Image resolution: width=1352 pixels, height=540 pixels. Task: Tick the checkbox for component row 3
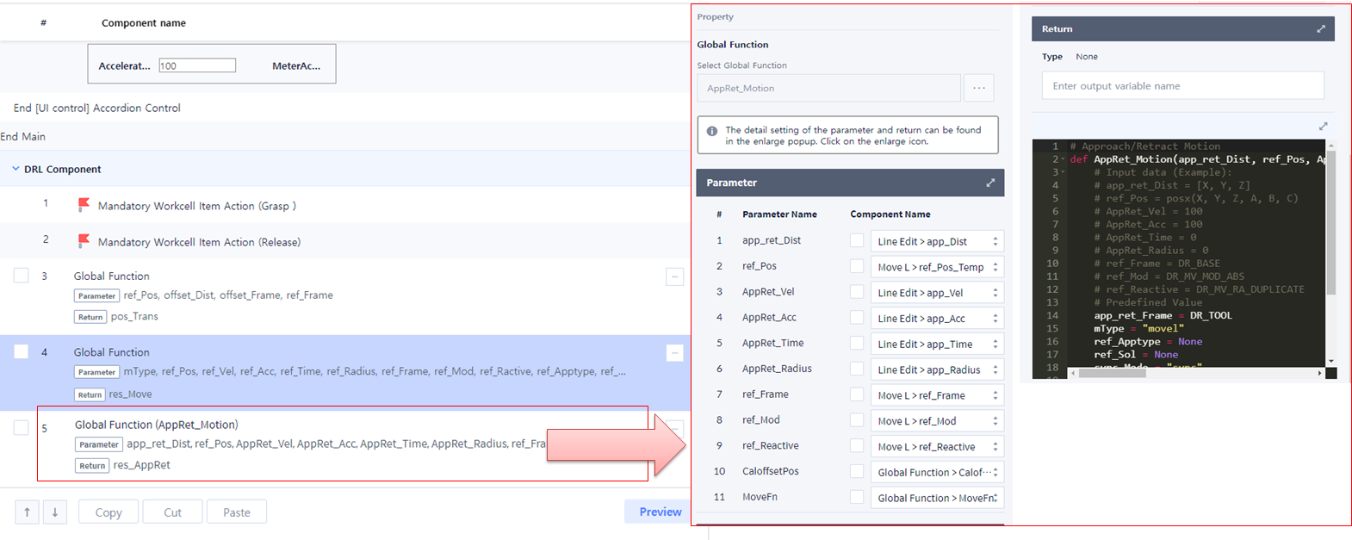pos(22,276)
